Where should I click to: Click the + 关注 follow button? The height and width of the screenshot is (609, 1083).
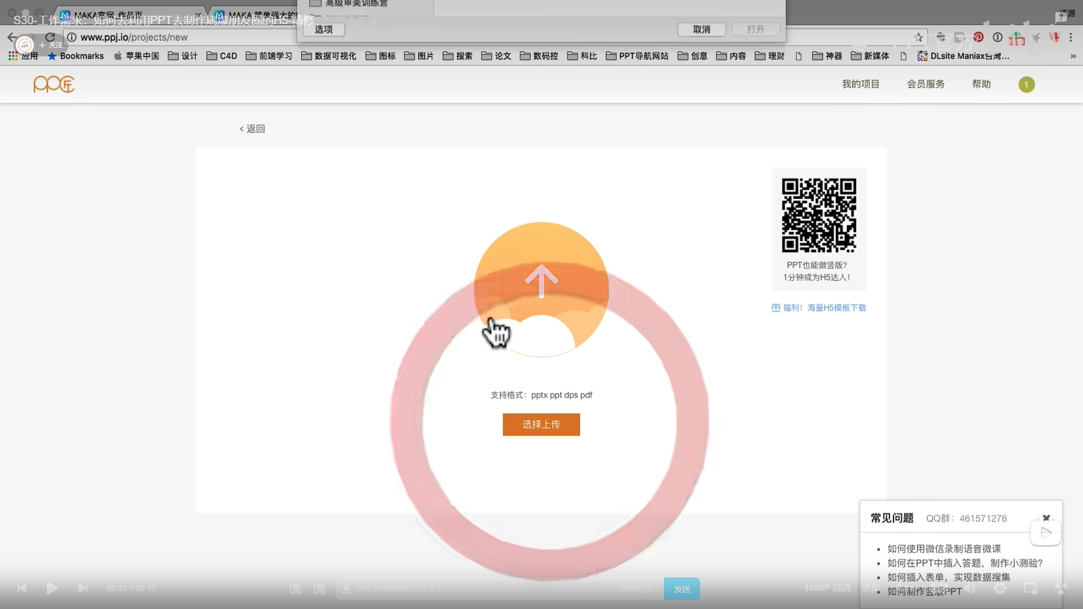[x=51, y=45]
